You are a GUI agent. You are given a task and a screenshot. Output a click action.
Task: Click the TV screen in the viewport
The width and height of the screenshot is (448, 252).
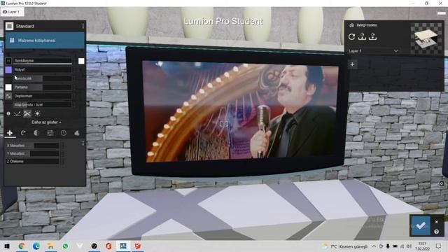pos(241,111)
